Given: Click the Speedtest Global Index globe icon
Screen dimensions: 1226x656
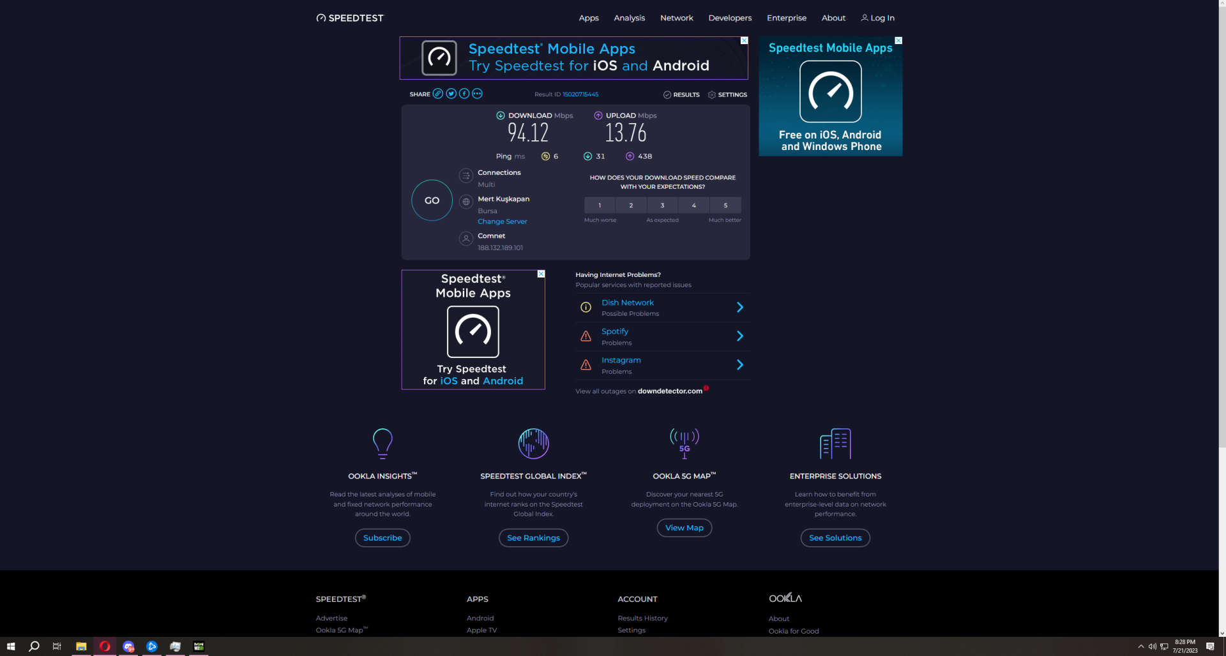Looking at the screenshot, I should 534,444.
